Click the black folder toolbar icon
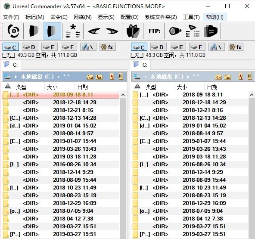This screenshot has height=239, width=255. [x=211, y=31]
